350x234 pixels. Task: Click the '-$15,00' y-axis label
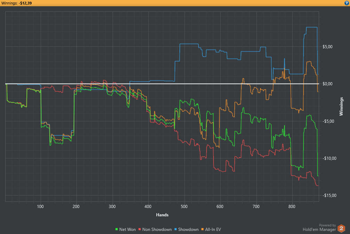(x=329, y=196)
